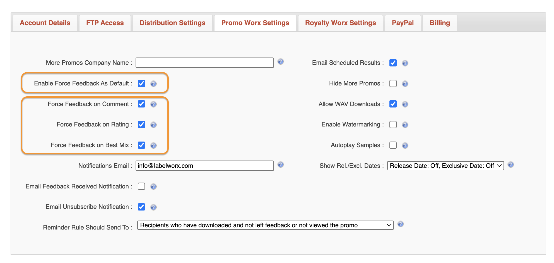Switch to the Distribution Settings tab
Screen dimensions: 554x263
click(x=172, y=23)
